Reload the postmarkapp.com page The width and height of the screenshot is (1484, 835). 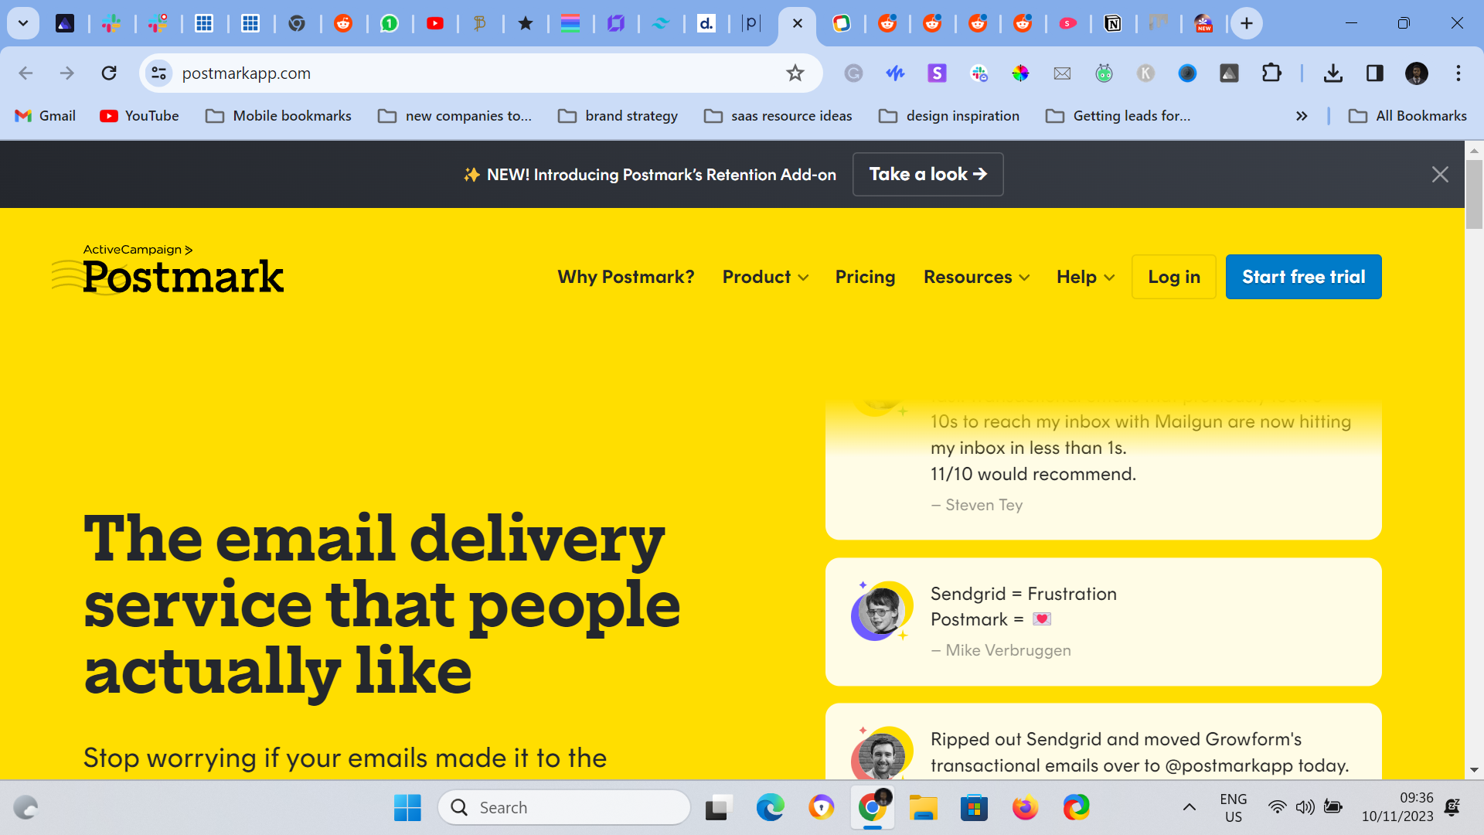tap(109, 73)
